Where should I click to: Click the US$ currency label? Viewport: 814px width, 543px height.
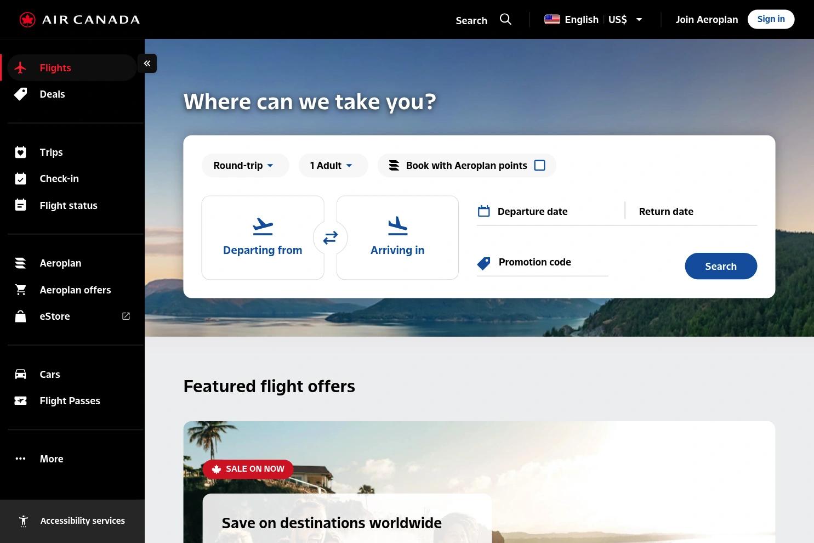(618, 20)
